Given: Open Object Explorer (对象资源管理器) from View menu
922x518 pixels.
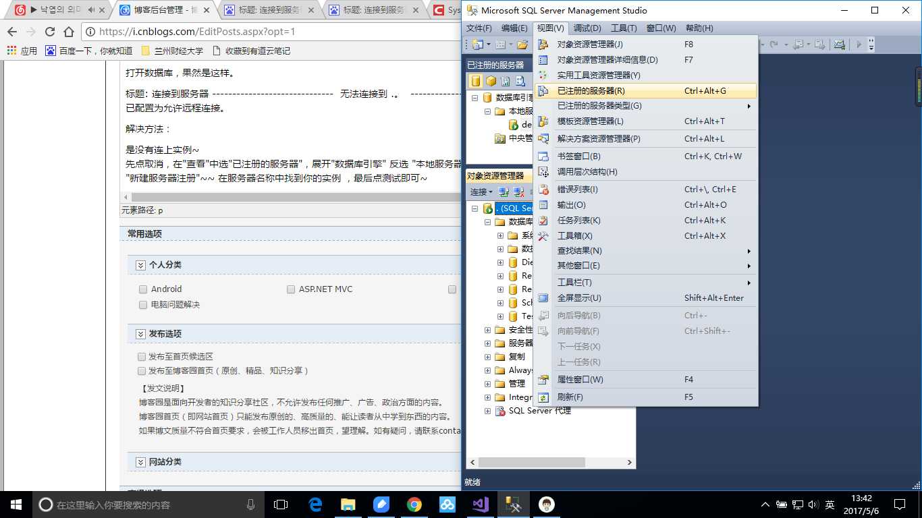Looking at the screenshot, I should point(645,44).
